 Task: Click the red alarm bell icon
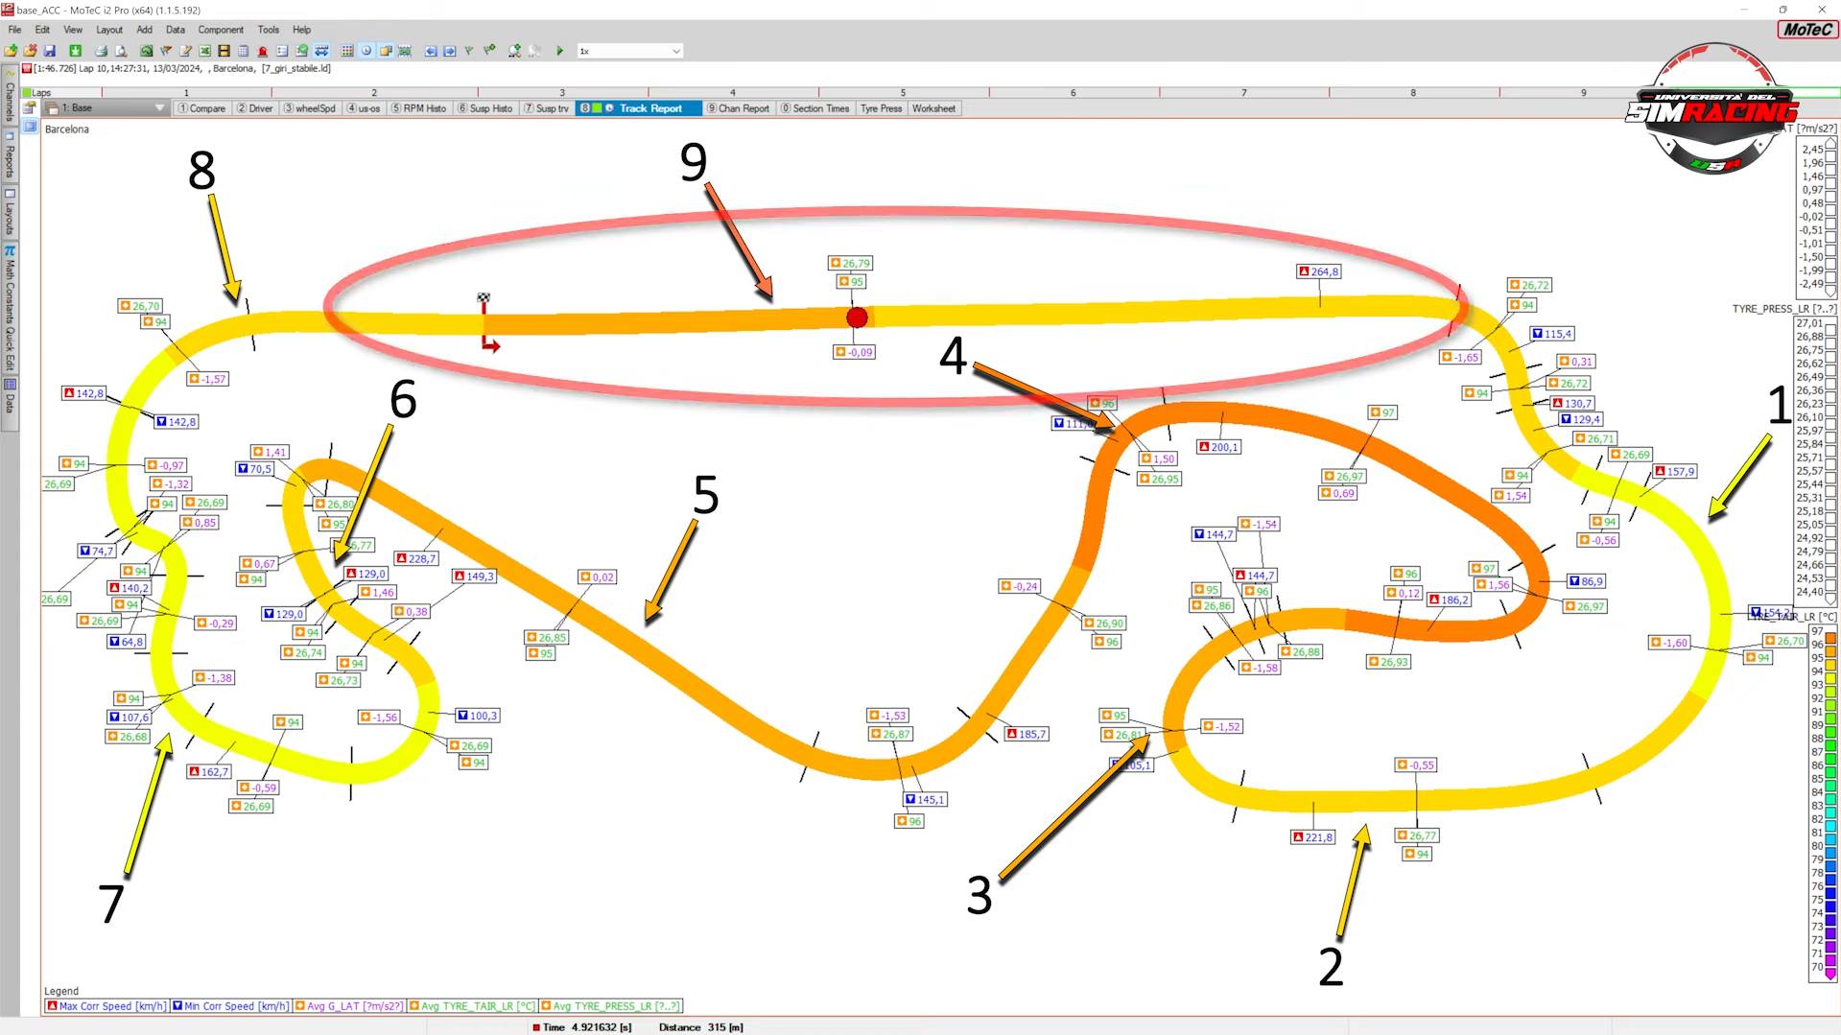click(x=262, y=51)
